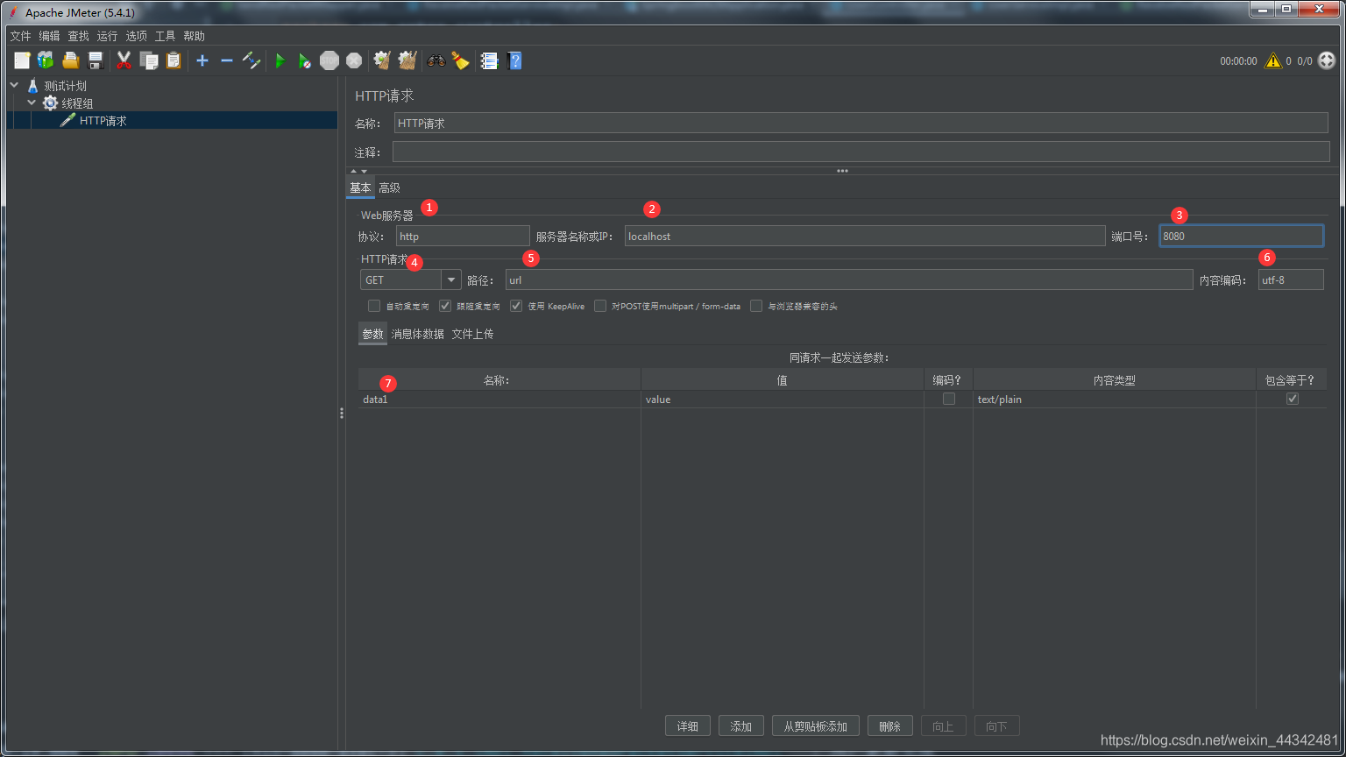Clear all results with double broom icon

[407, 60]
